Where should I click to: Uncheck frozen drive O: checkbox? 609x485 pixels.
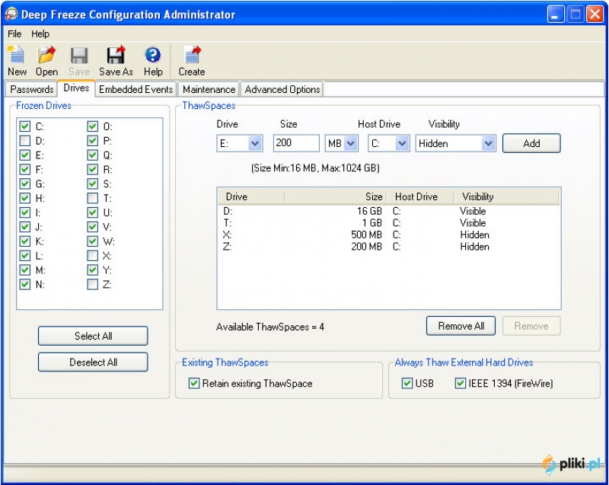[92, 126]
